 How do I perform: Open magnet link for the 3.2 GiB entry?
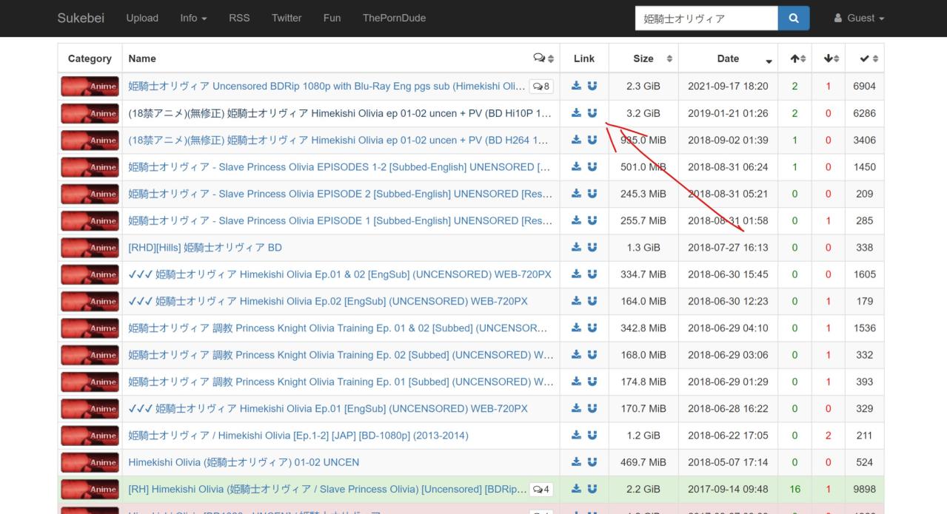(592, 113)
